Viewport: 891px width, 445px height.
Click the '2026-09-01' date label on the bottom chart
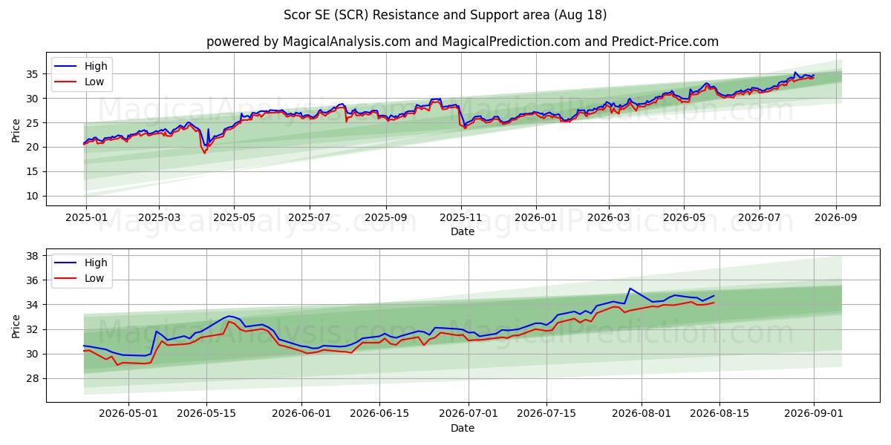click(814, 414)
